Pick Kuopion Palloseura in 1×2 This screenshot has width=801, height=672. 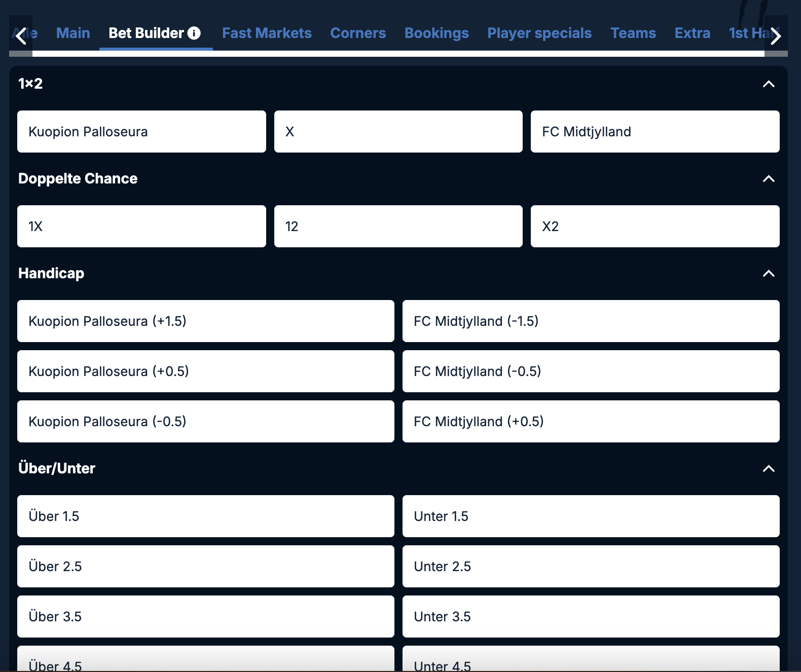pyautogui.click(x=141, y=131)
